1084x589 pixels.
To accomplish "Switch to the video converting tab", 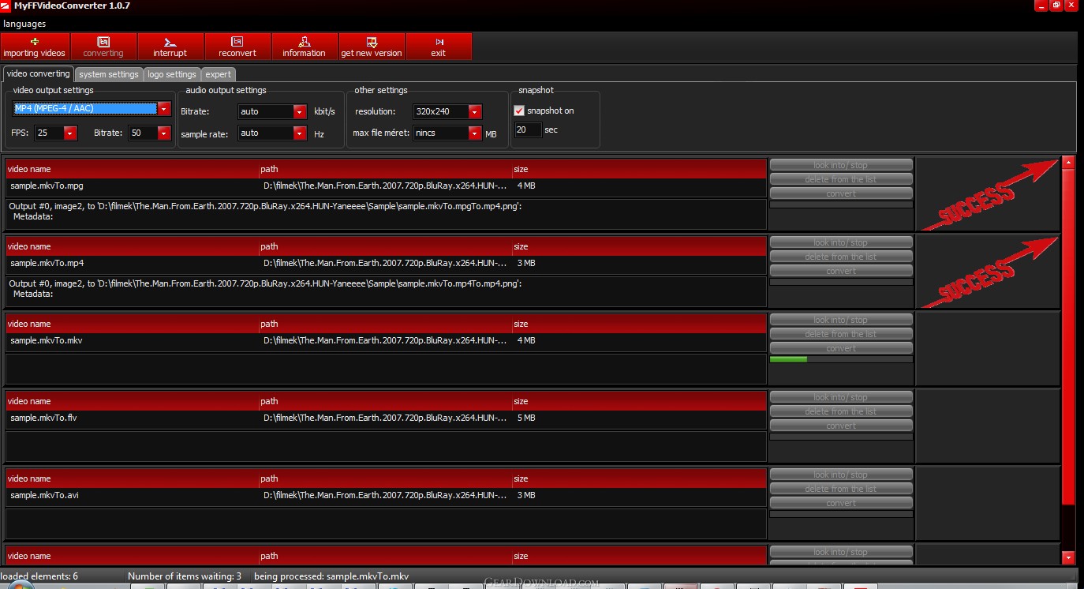I will (x=38, y=73).
